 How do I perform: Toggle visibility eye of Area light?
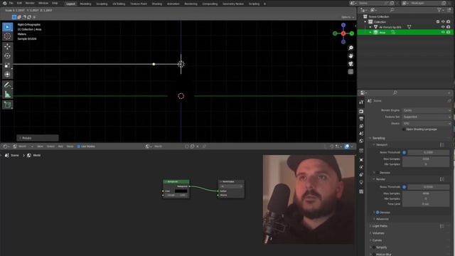point(443,32)
